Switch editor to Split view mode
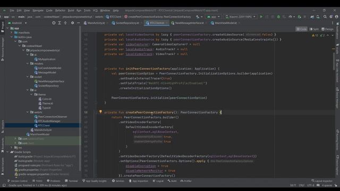Image resolution: width=340 pixels, height=191 pixels. [314, 29]
